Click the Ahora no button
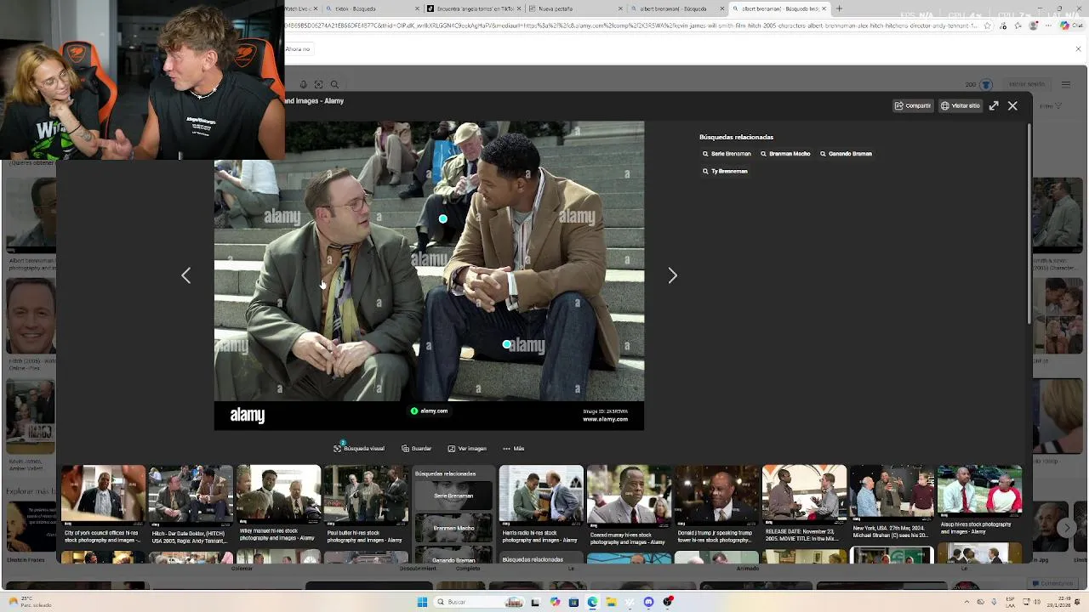The height and width of the screenshot is (612, 1089). tap(298, 48)
